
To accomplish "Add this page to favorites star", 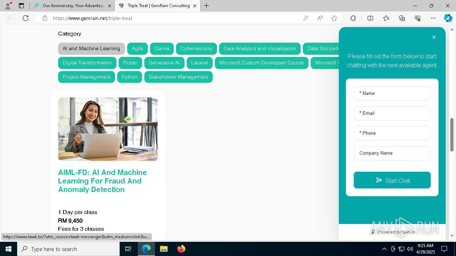I will [334, 18].
